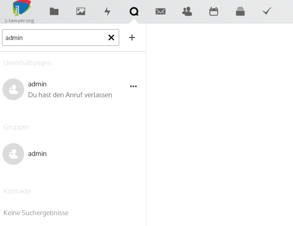Click the admin conversation avatar
Viewport: 293px width, 226px height.
pyautogui.click(x=13, y=89)
